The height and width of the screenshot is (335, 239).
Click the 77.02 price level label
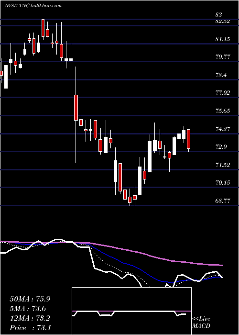[x=222, y=93]
